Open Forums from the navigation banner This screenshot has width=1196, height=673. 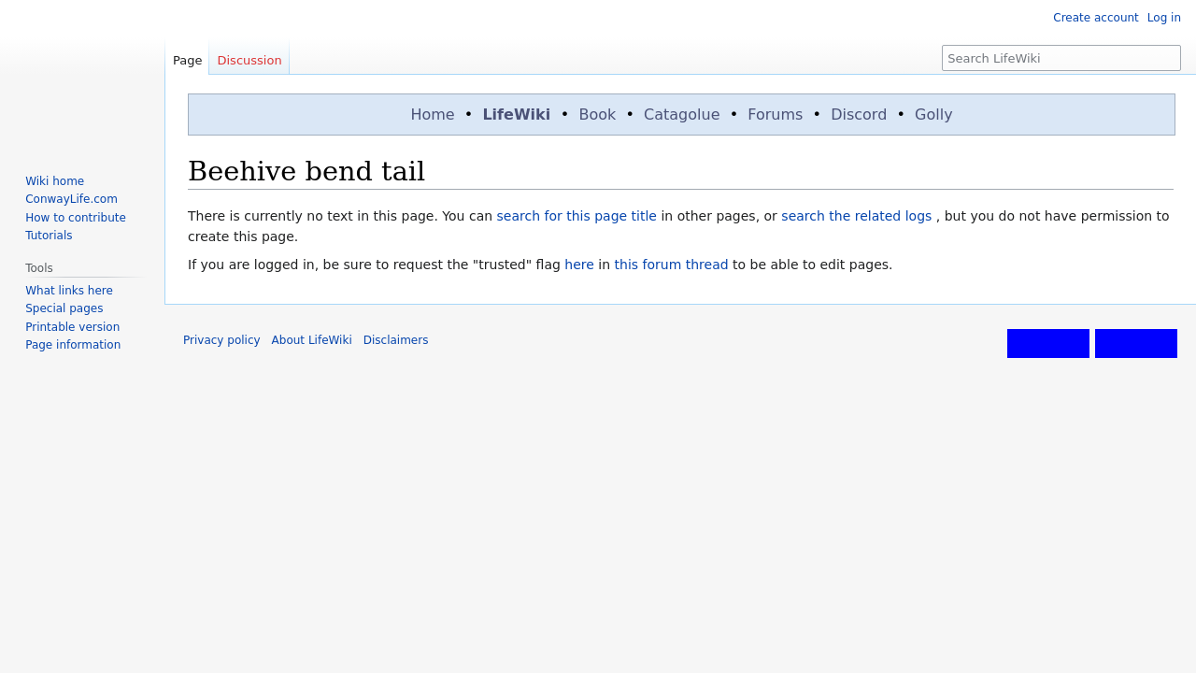tap(775, 114)
